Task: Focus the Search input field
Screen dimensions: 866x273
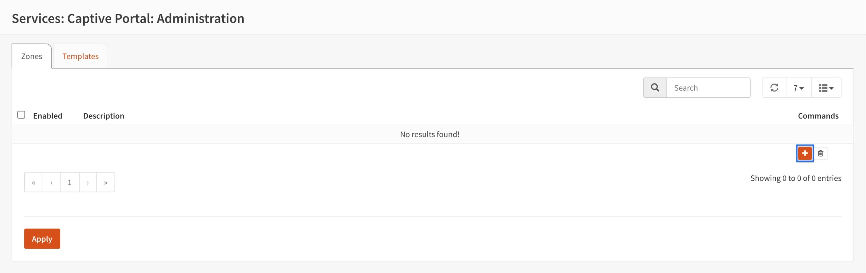Action: click(708, 88)
